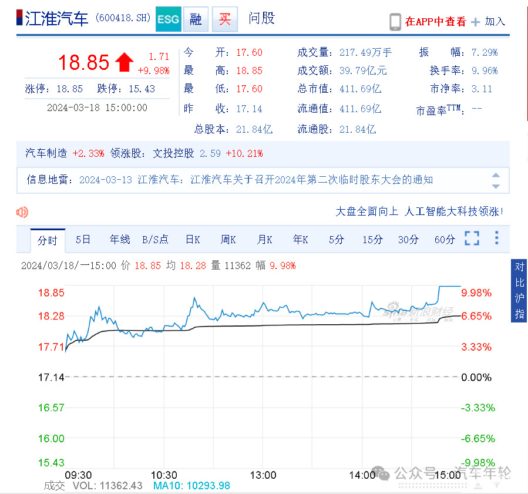Switch to the 5分 chart tab
The image size is (528, 494).
coord(337,240)
